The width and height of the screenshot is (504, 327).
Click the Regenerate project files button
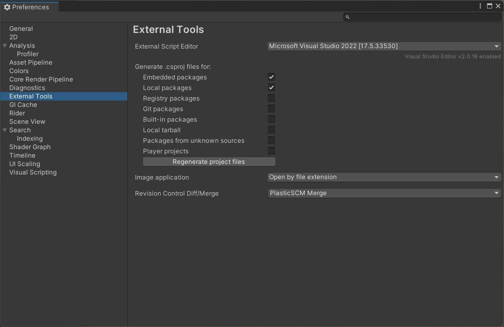[x=209, y=161]
